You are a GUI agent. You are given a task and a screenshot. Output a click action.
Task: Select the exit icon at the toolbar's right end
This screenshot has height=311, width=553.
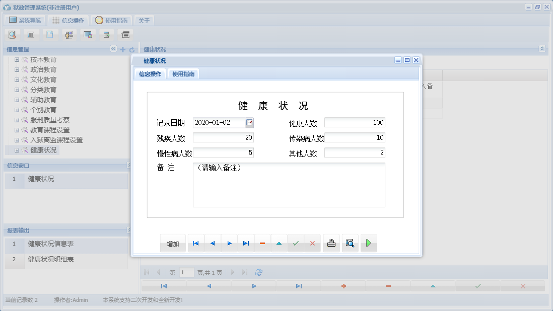point(124,34)
